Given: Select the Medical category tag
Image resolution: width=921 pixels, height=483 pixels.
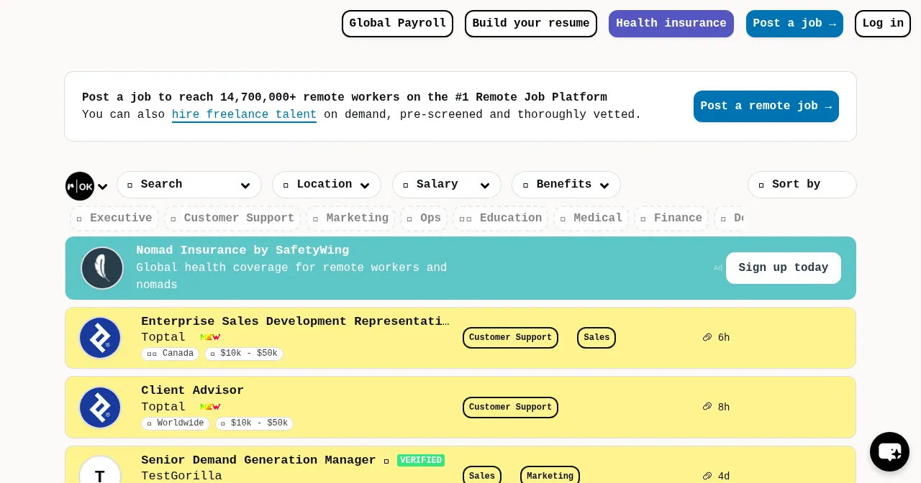Looking at the screenshot, I should click(591, 218).
